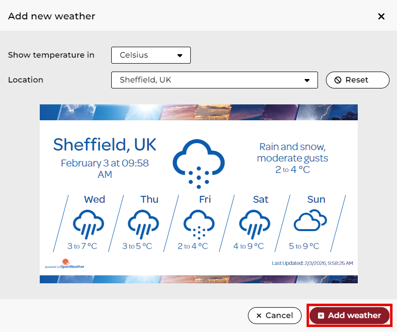Click the Cancel button
Screen dimensions: 397x332
(274, 316)
